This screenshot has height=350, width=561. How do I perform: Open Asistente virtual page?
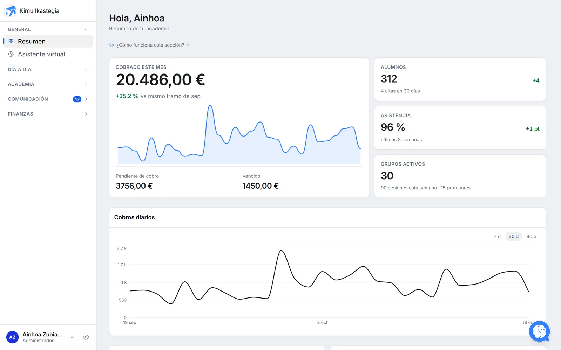click(48, 54)
